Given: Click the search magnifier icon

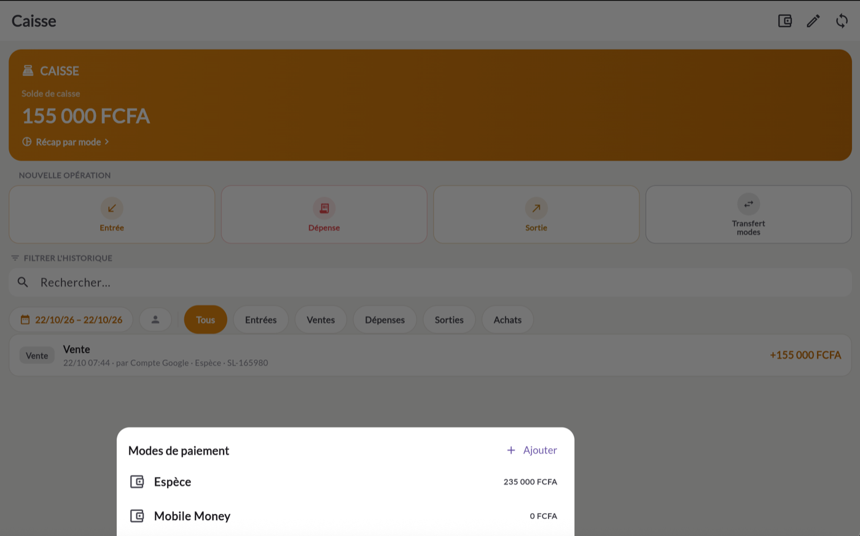Looking at the screenshot, I should 23,282.
